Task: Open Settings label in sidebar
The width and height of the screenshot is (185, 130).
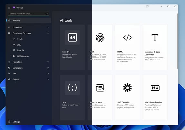Action: click(16, 122)
